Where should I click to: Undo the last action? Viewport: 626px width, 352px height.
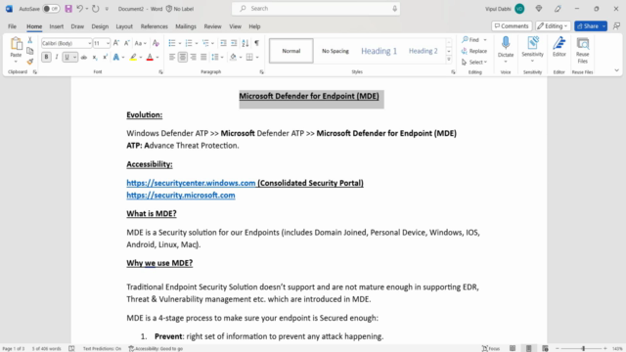coord(80,9)
